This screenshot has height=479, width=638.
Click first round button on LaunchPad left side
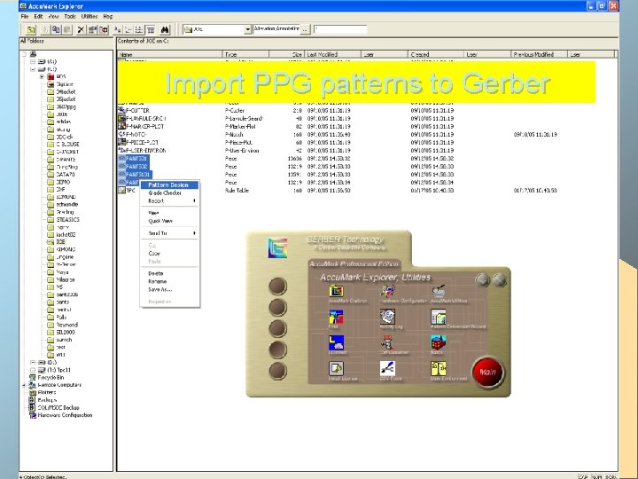click(278, 286)
